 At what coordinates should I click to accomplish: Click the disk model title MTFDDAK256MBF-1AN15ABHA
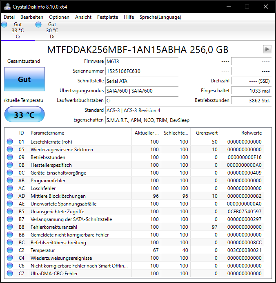117,50
